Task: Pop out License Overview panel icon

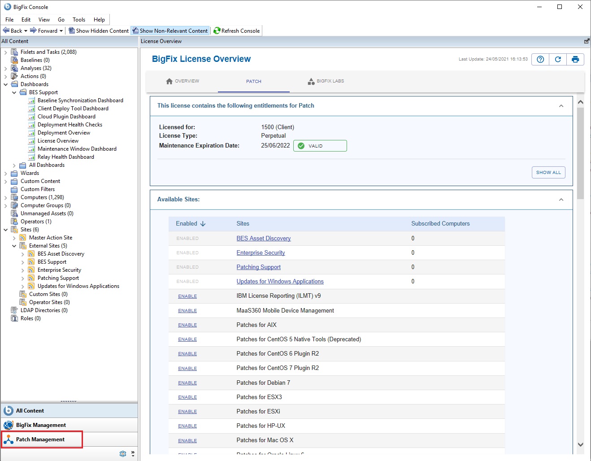Action: click(587, 41)
